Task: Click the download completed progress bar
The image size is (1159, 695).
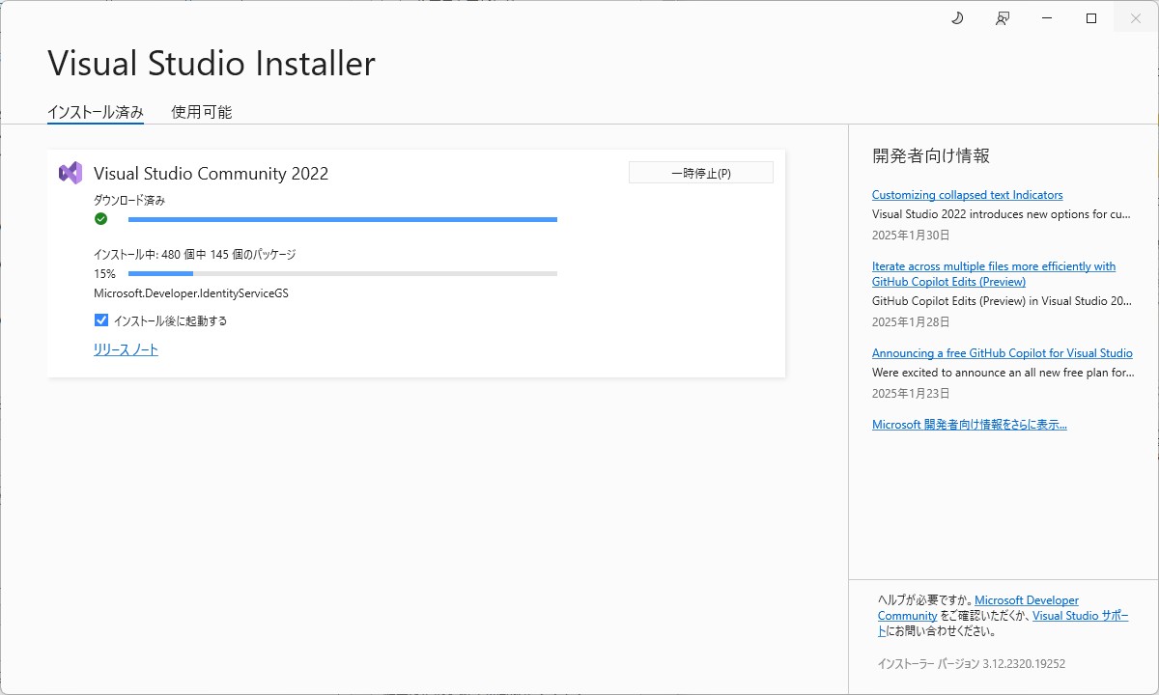Action: (x=343, y=219)
